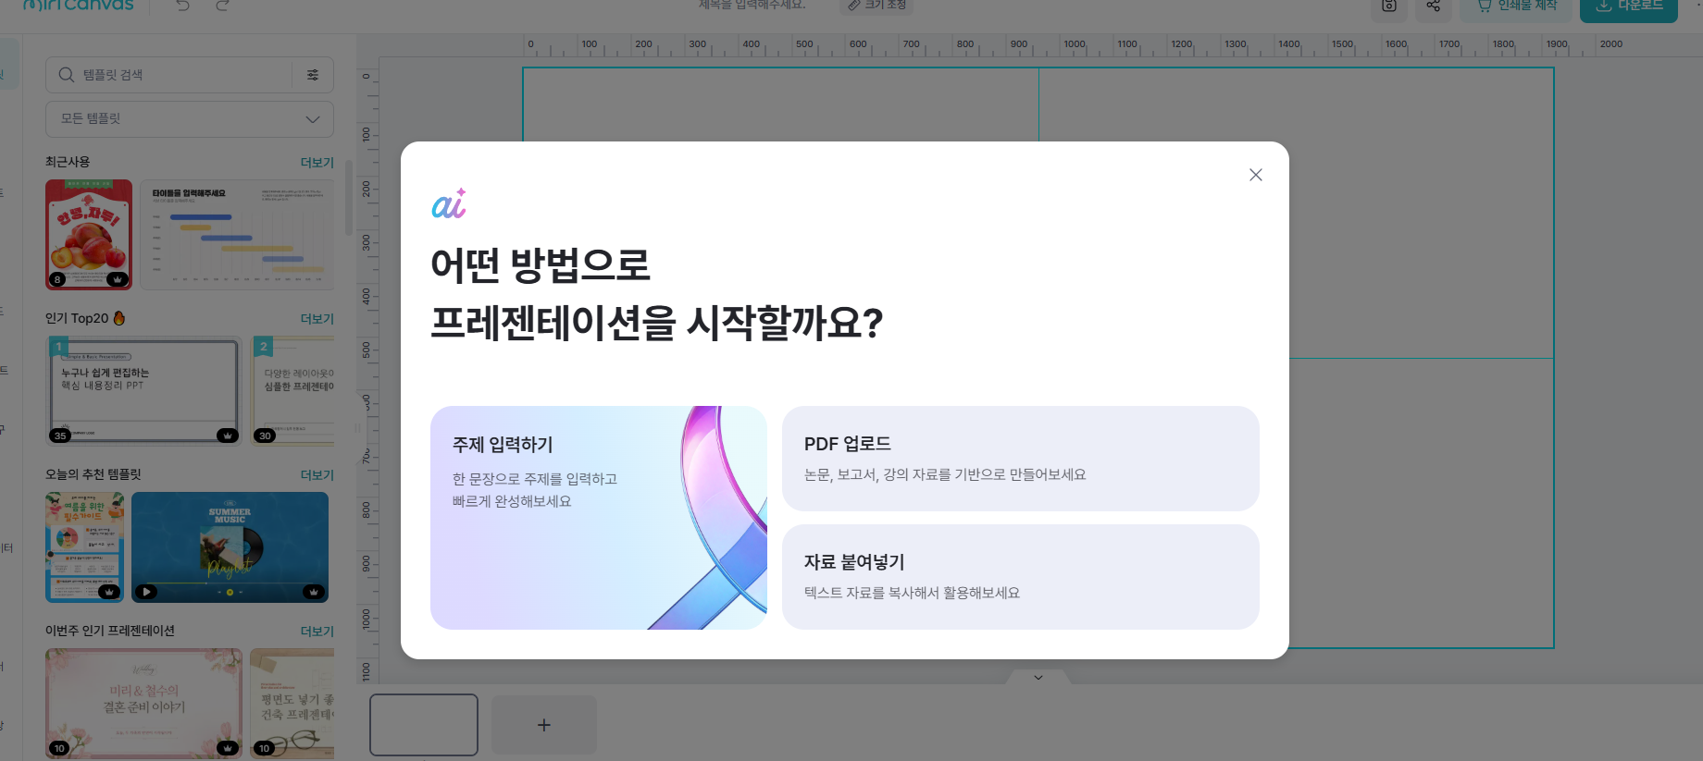Add a new page with plus button
Viewport: 1703px width, 761px height.
click(x=544, y=725)
